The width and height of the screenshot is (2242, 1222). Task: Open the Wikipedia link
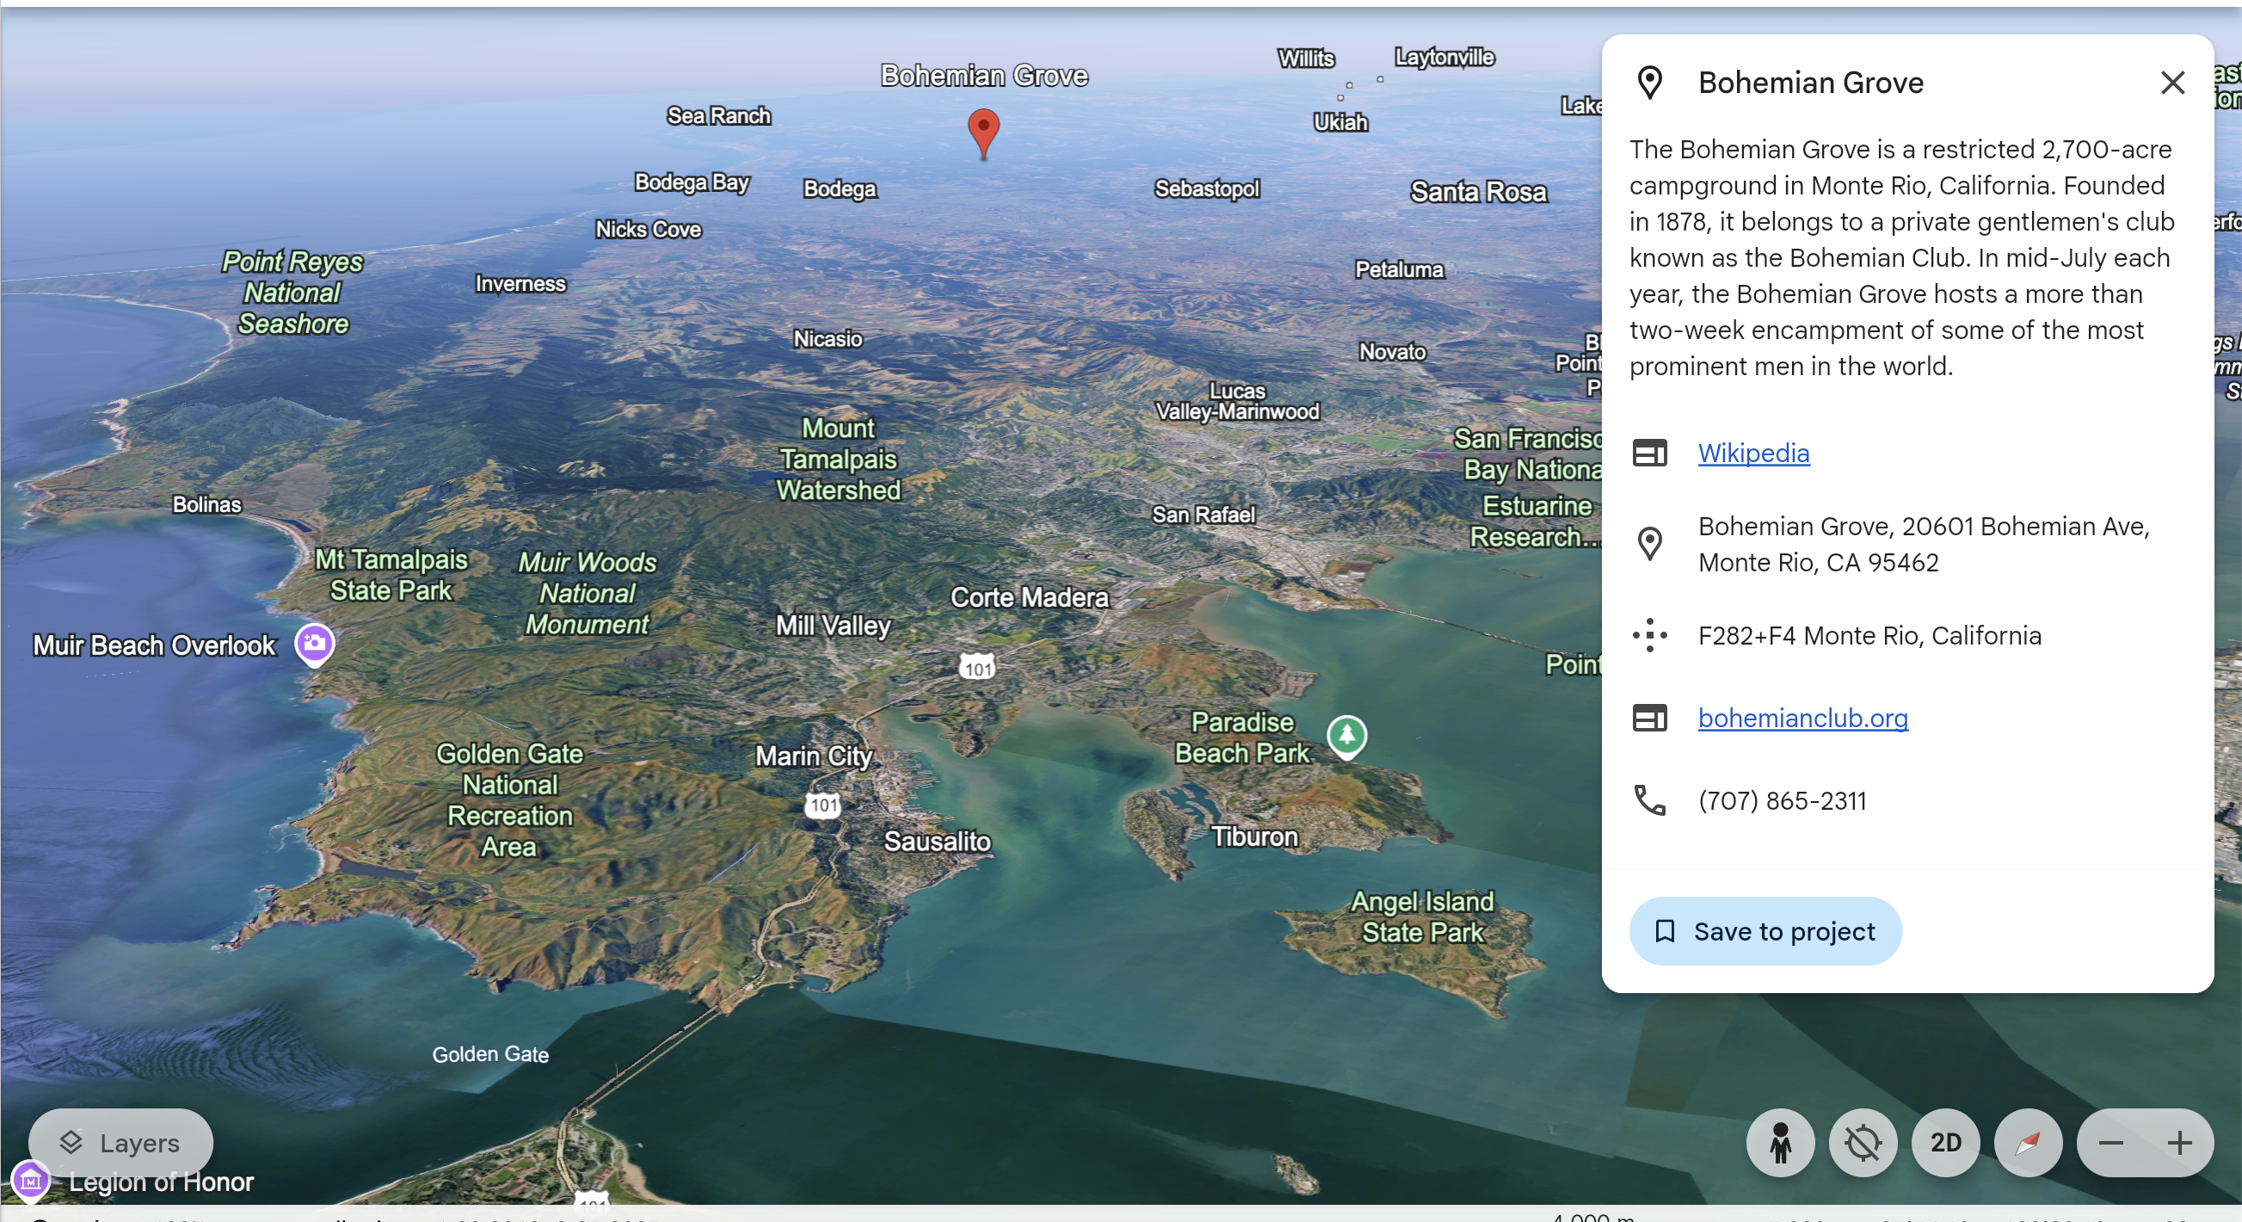(1752, 453)
